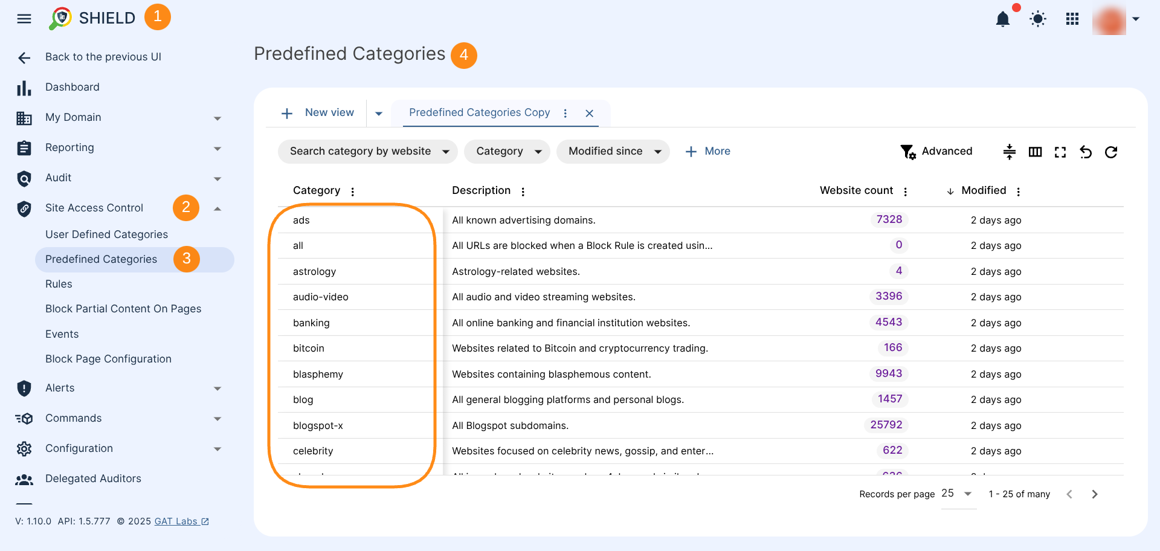Refresh the table data
The width and height of the screenshot is (1160, 551).
pos(1111,152)
